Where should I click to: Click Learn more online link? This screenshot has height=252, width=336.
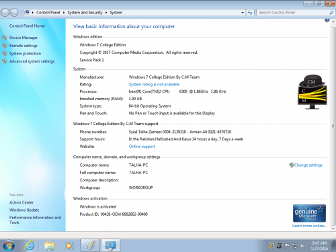(x=309, y=226)
